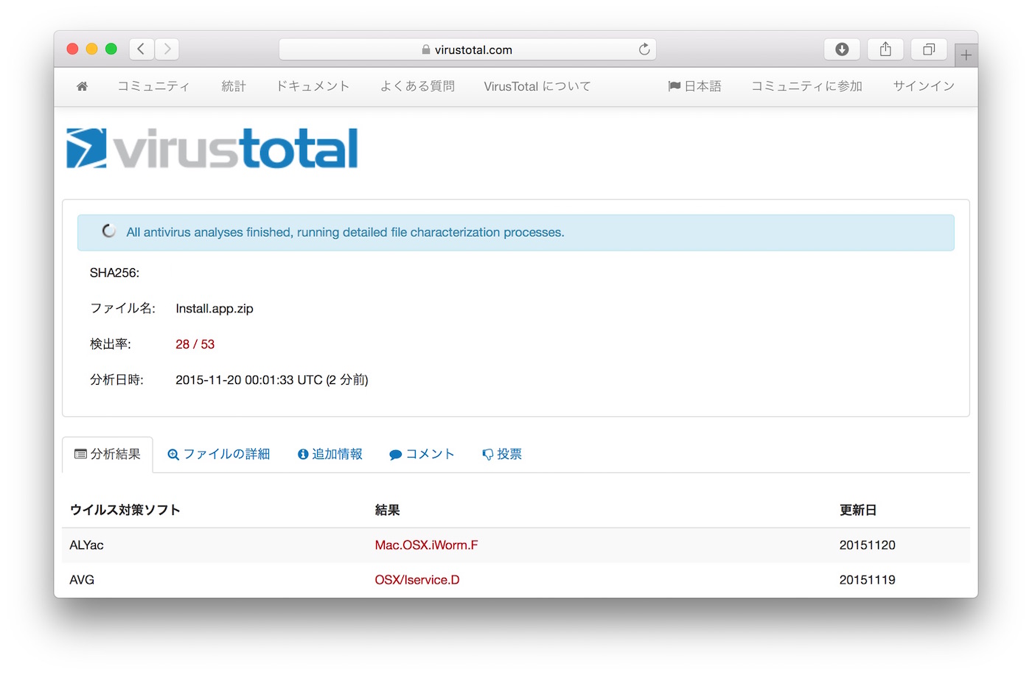Click the update date 20151119
The image size is (1032, 675).
[868, 580]
